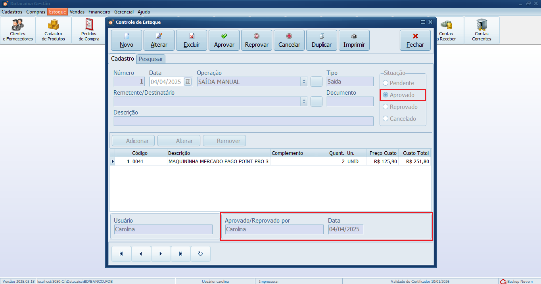Click the Imprimir printer button
This screenshot has height=284, width=541.
pyautogui.click(x=354, y=40)
